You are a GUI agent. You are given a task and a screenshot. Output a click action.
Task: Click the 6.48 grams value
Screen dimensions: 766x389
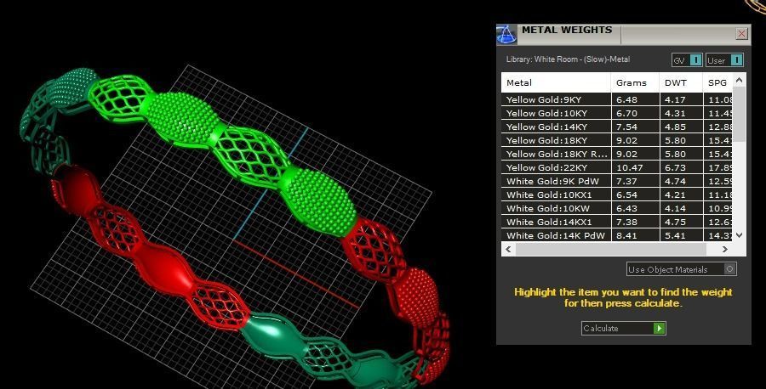(x=626, y=99)
